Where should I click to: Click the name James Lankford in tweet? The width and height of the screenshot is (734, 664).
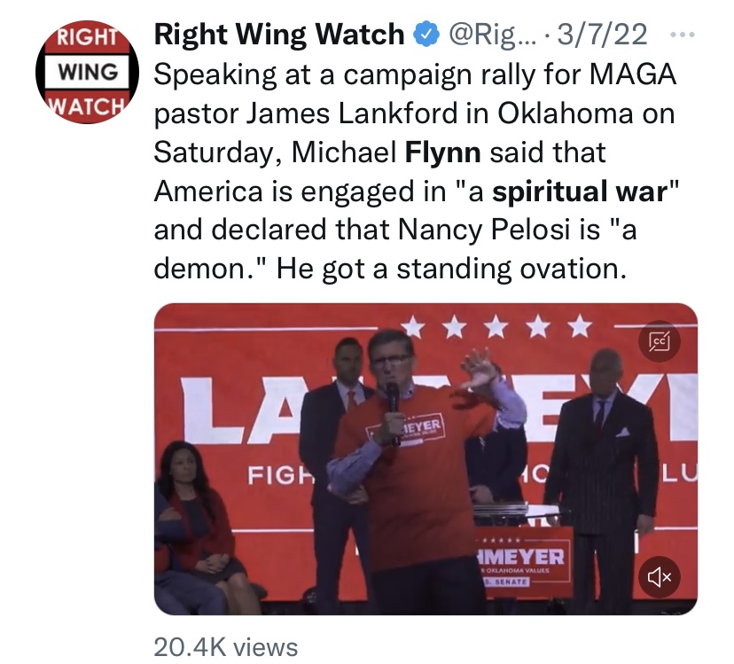(x=352, y=113)
